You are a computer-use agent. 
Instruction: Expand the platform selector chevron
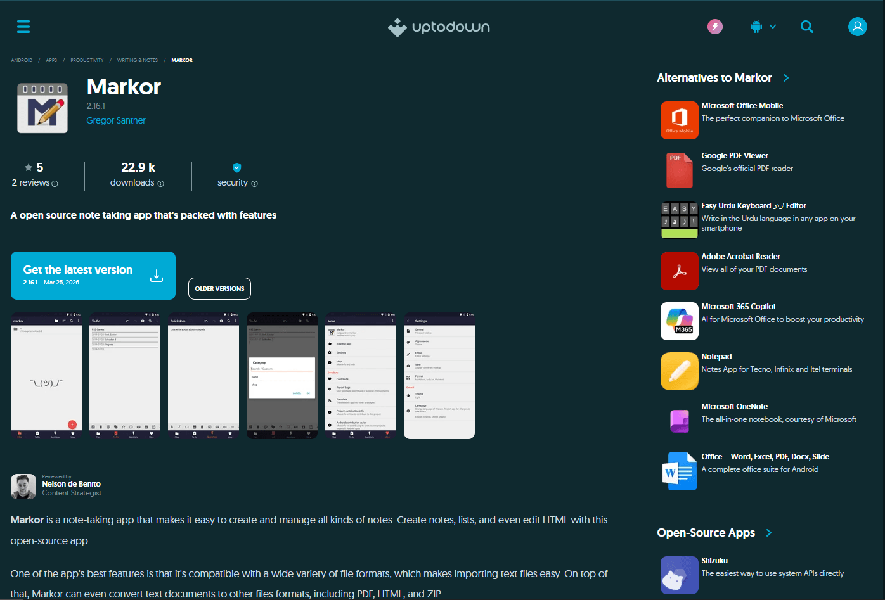[773, 27]
